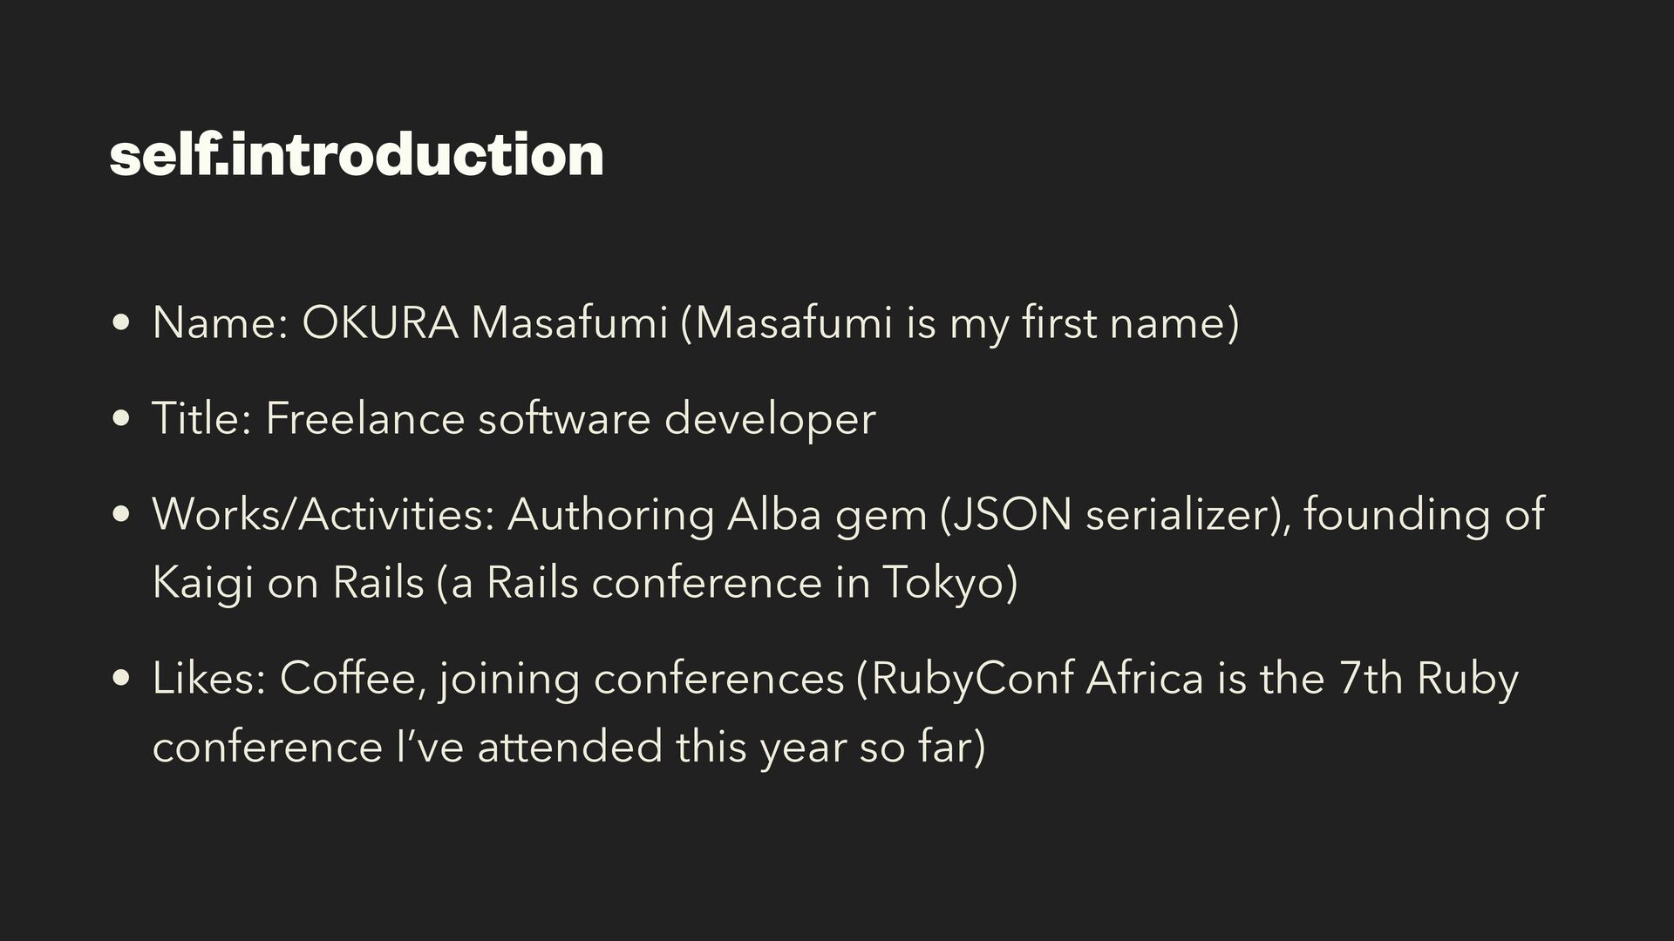The image size is (1674, 941).
Task: Click the 'joining conferences' phrase
Action: [x=642, y=678]
